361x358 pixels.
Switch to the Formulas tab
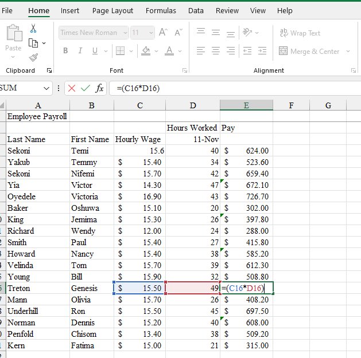pyautogui.click(x=161, y=10)
